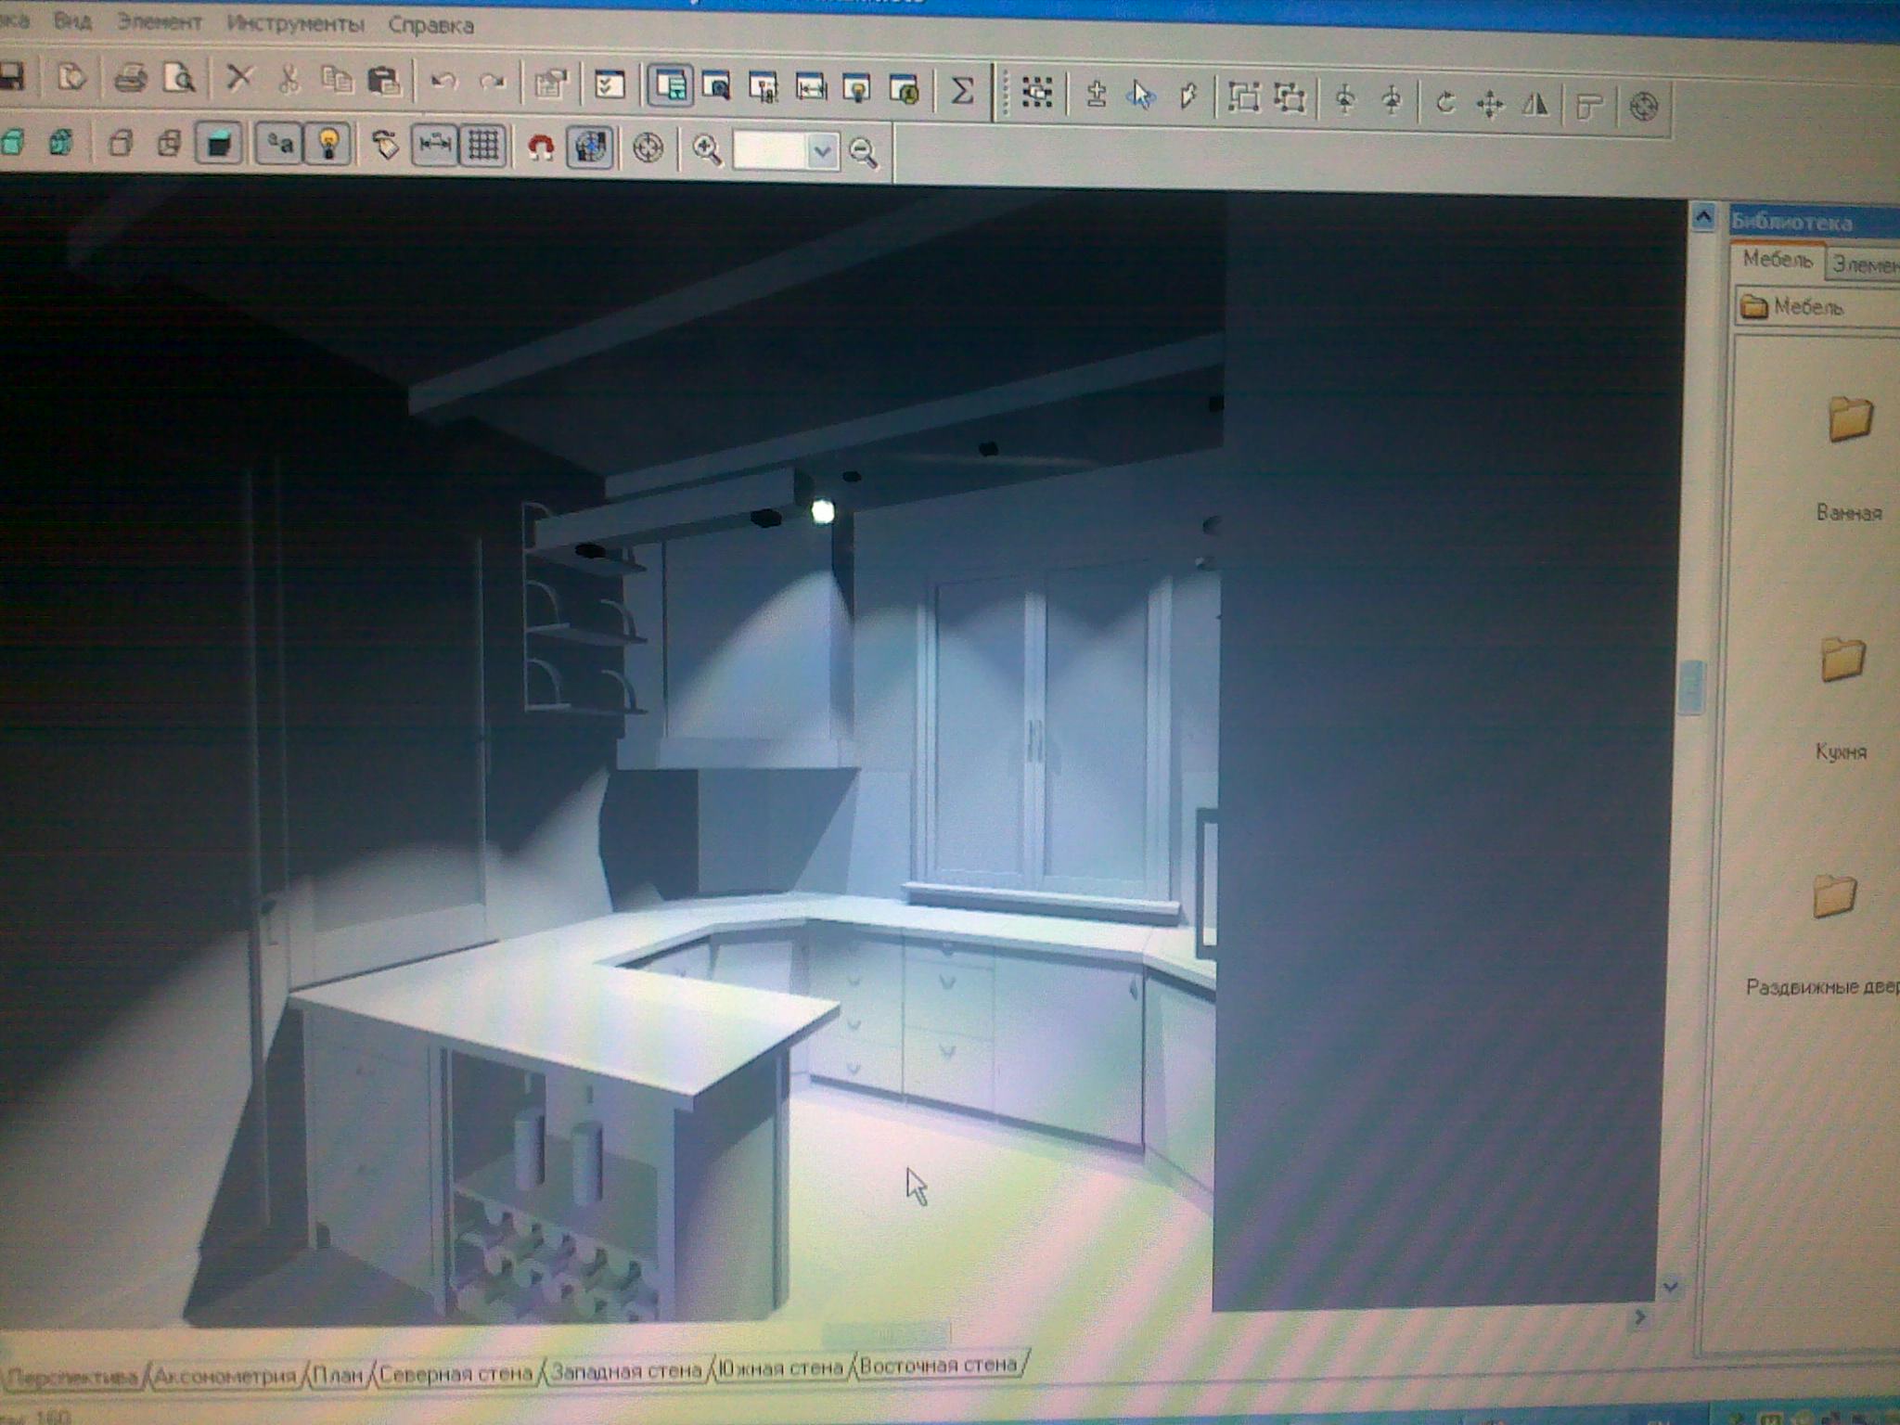This screenshot has width=1900, height=1425.
Task: Click the Мебель folder path field
Action: point(1818,306)
